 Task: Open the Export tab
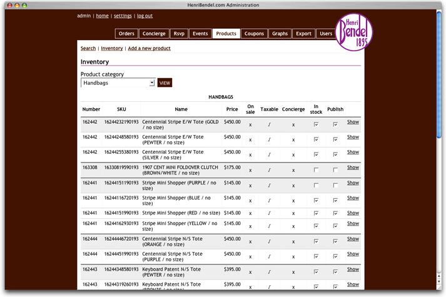point(304,34)
